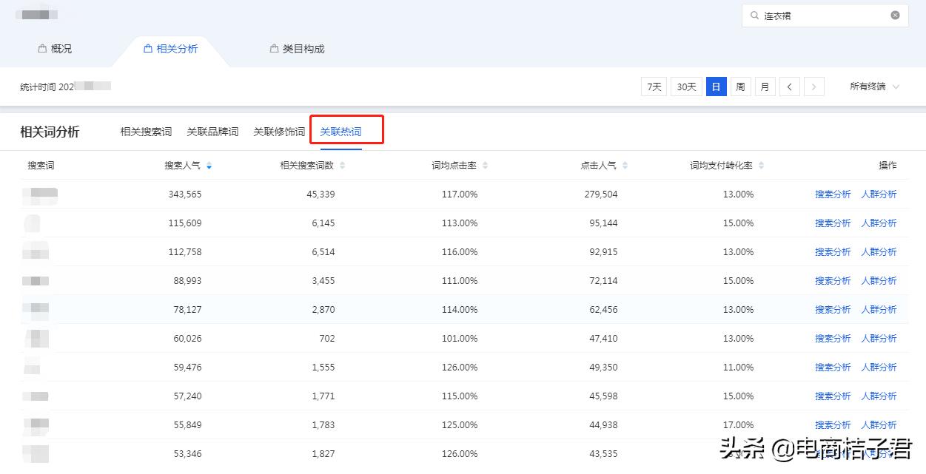The width and height of the screenshot is (926, 474).
Task: Toggle the 周 date view
Action: [x=739, y=86]
